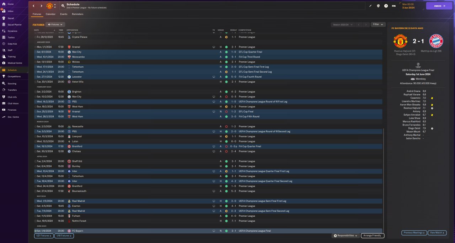The image size is (455, 243).
Task: Open Club Vision sidebar icon
Action: coord(3,103)
